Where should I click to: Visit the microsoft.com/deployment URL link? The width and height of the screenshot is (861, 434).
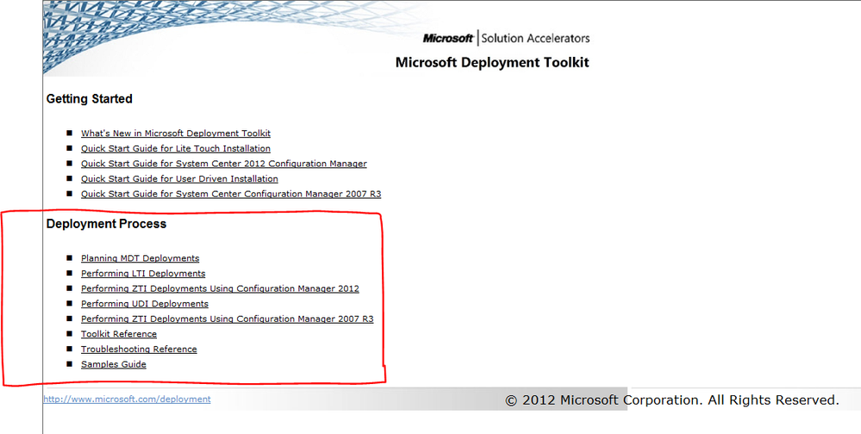click(127, 400)
